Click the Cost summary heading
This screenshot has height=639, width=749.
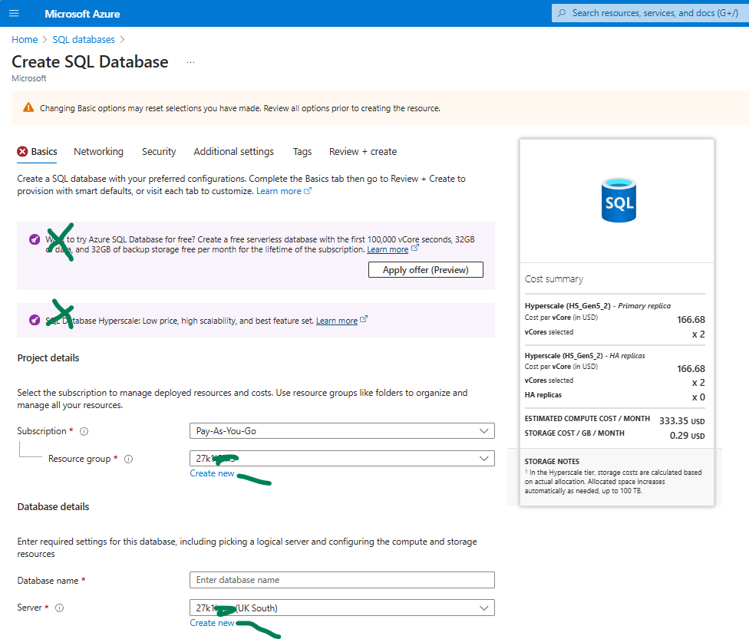point(554,279)
